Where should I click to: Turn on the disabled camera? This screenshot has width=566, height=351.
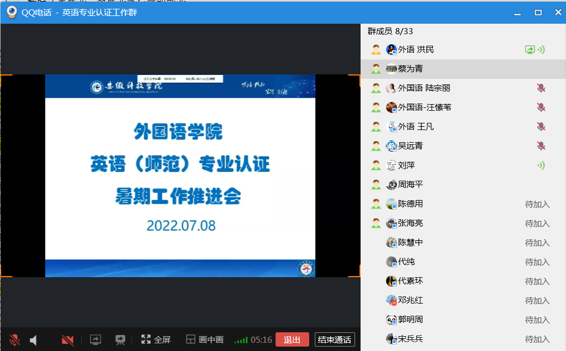(68, 339)
